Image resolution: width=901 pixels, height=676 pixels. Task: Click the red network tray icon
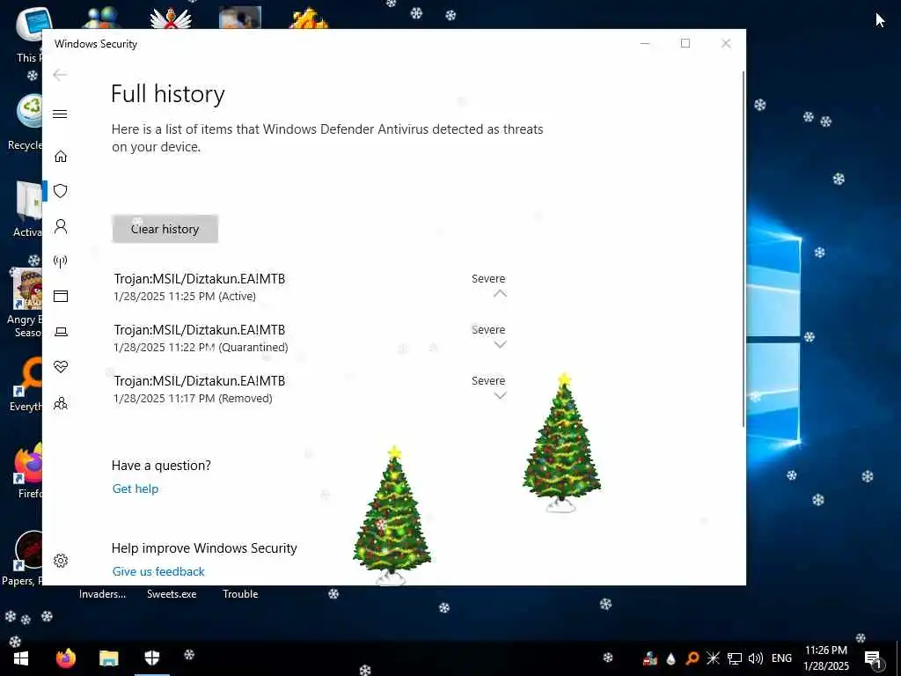tap(650, 658)
